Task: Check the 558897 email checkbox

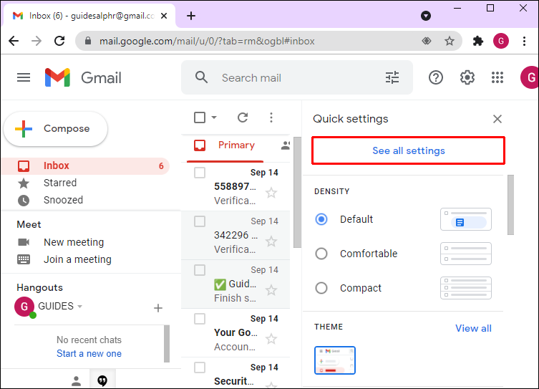Action: [200, 173]
